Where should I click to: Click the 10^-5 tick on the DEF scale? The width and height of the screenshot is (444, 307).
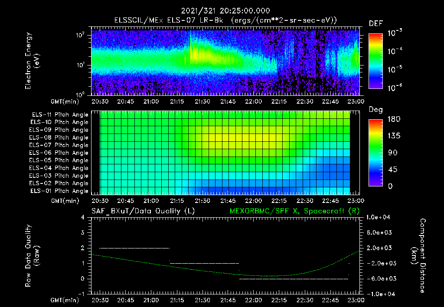tap(395, 70)
